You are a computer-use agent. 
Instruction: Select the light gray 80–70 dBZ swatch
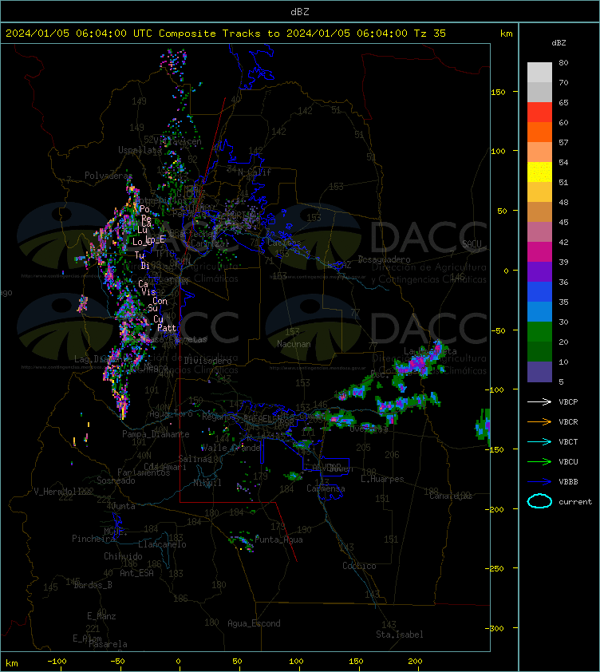pos(539,73)
